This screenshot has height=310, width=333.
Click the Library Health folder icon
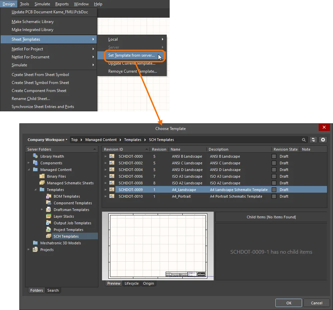(35, 156)
